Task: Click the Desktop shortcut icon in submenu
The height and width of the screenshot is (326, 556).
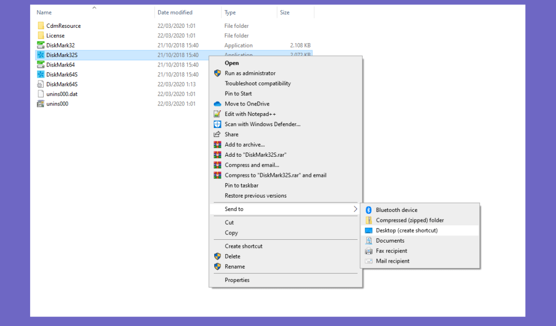Action: click(x=369, y=230)
